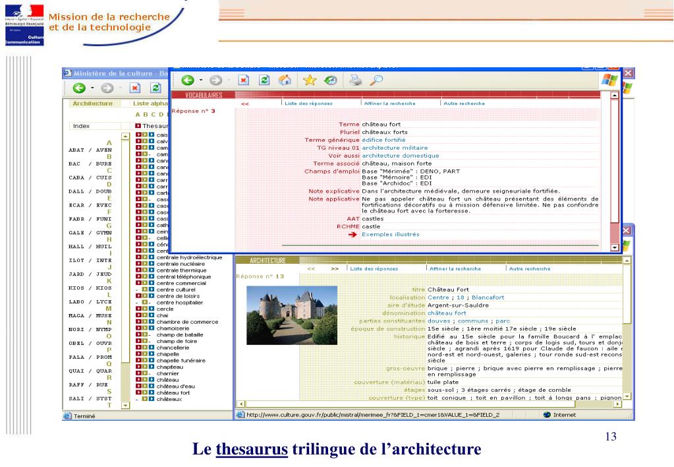Open Exemples illustrés link
674x467 pixels.
click(x=390, y=235)
